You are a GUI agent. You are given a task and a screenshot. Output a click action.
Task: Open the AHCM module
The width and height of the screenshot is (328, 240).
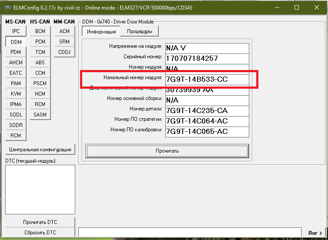click(x=16, y=63)
